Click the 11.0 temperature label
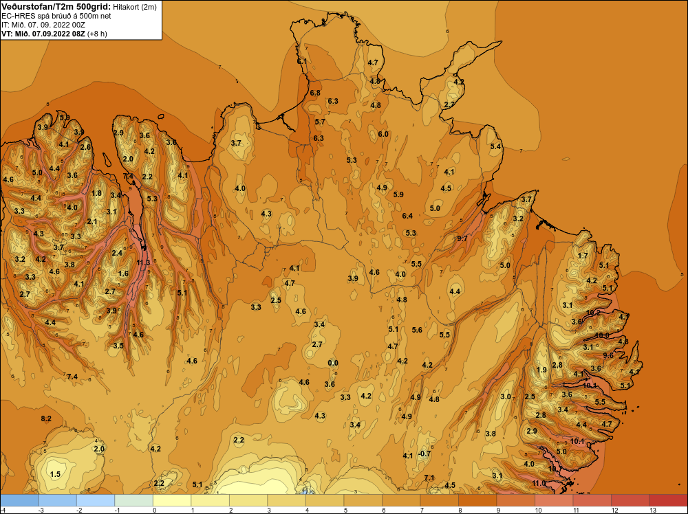This screenshot has width=688, height=514. point(539,483)
